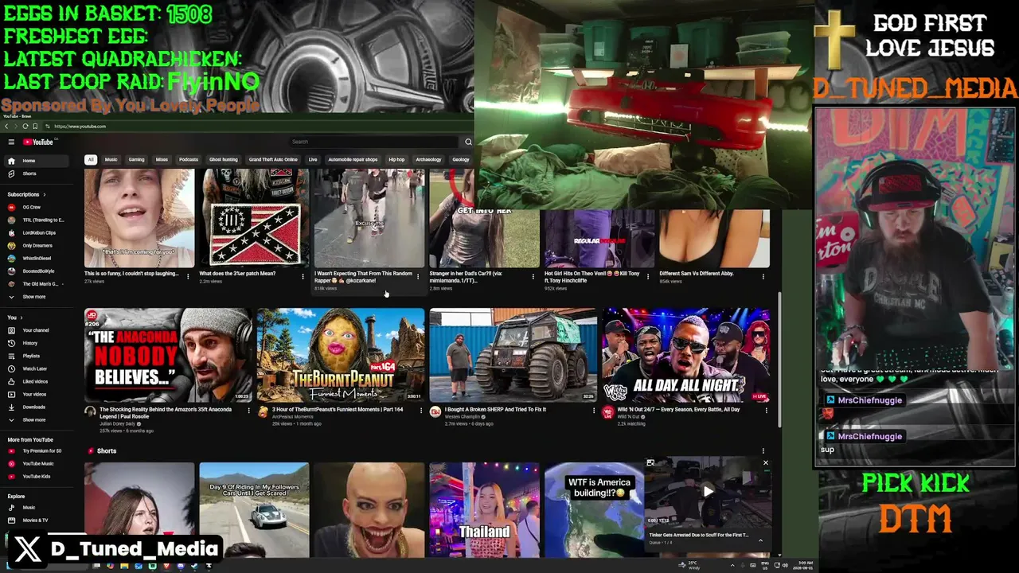
Task: Open LordKebun Clips subscription
Action: pos(36,232)
